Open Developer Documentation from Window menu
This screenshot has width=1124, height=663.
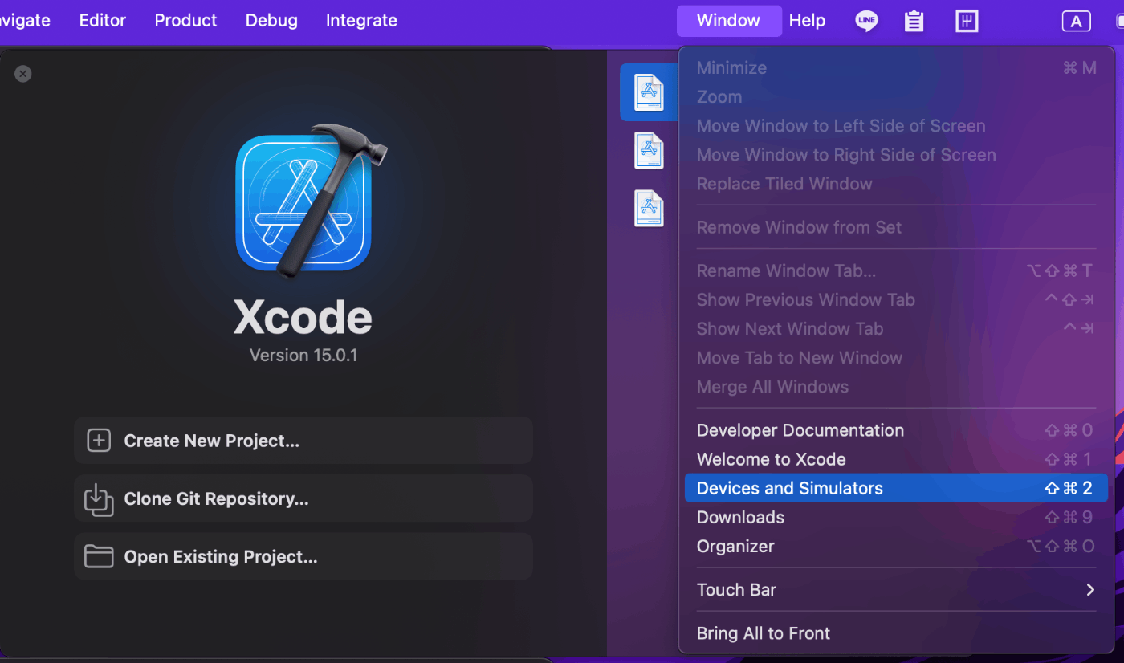pyautogui.click(x=896, y=430)
